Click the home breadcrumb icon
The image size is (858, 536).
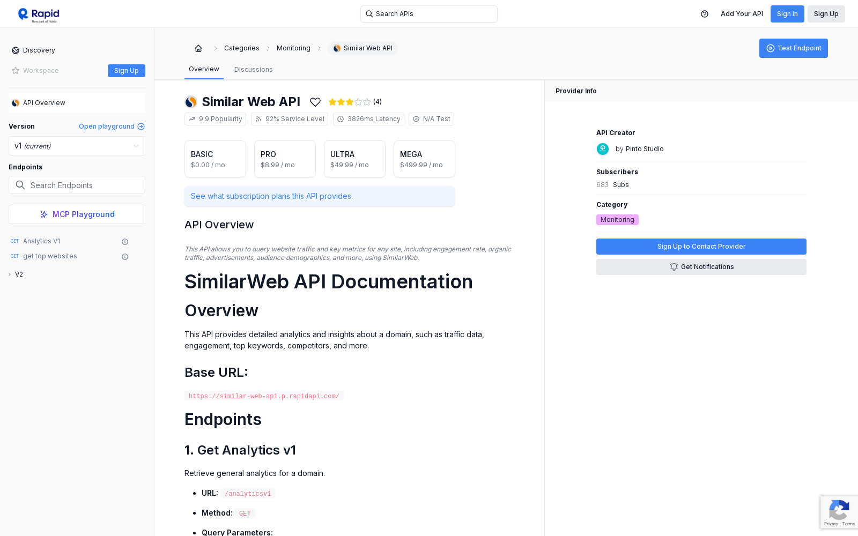tap(198, 48)
